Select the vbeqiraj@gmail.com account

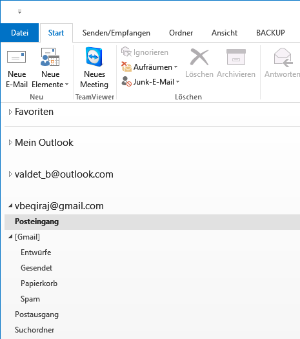[59, 206]
